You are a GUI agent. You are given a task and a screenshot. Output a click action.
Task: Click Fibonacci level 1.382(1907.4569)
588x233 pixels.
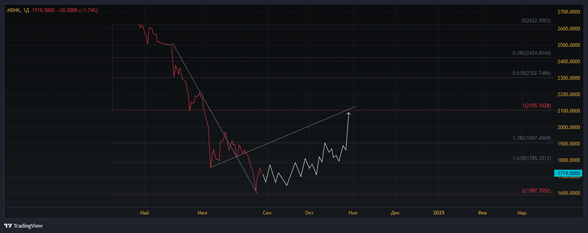pos(532,139)
